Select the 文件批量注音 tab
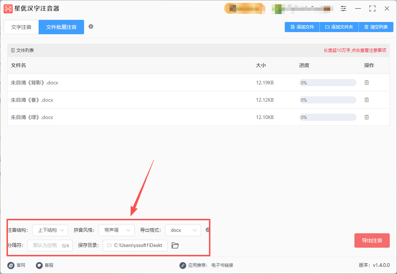This screenshot has height=274, width=397. (61, 27)
